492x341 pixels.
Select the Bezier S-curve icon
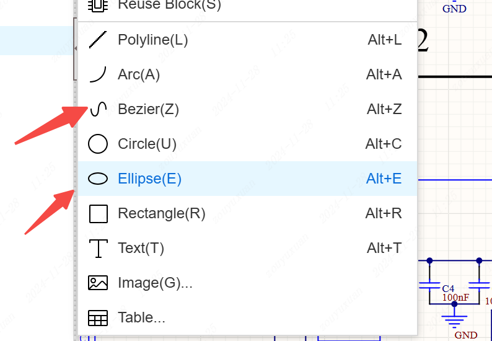point(98,109)
